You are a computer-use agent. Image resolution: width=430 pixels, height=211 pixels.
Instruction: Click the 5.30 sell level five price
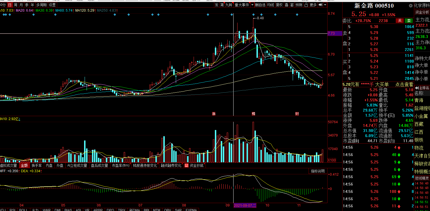[x=374, y=27]
